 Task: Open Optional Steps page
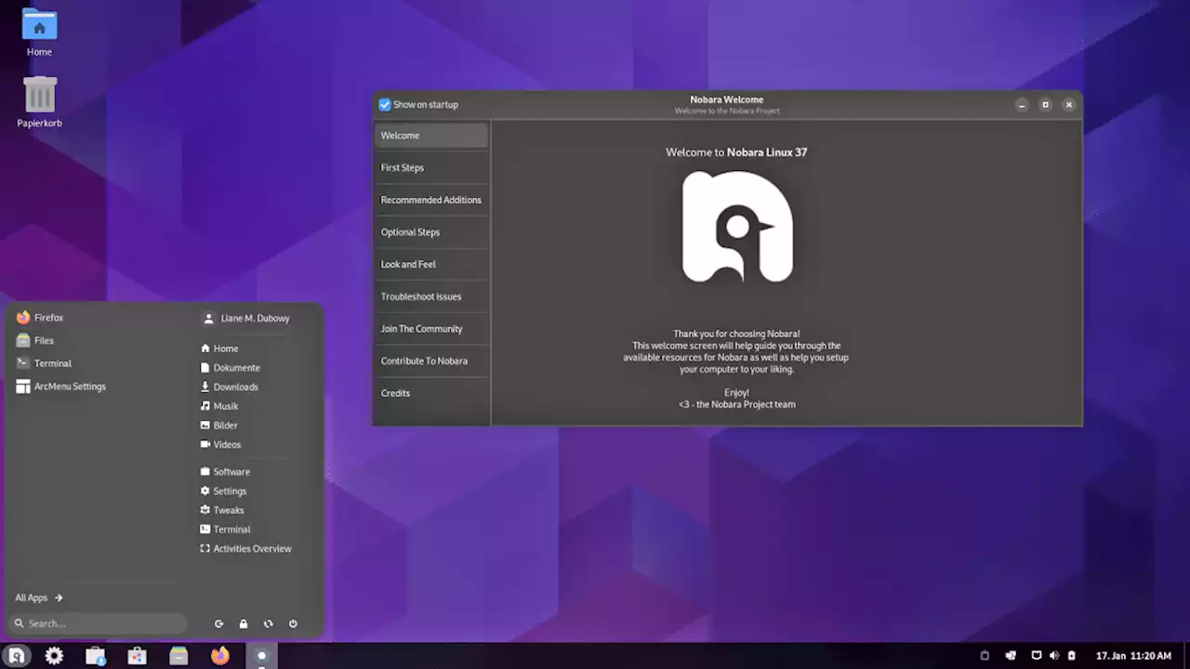431,232
